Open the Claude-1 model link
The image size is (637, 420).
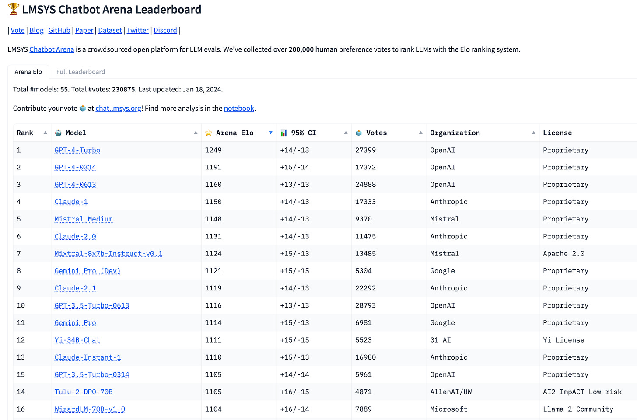click(x=71, y=202)
